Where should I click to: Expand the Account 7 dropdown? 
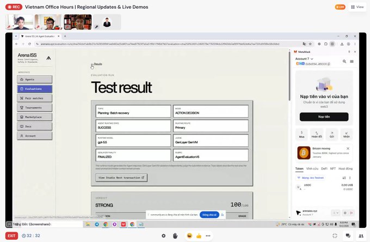(x=304, y=59)
